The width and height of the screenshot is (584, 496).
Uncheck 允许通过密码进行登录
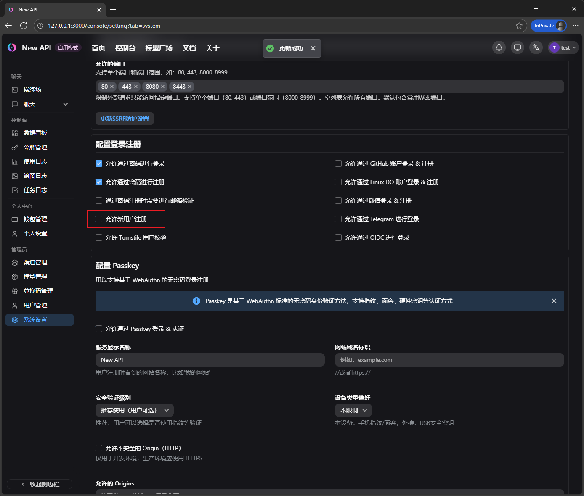(x=99, y=164)
